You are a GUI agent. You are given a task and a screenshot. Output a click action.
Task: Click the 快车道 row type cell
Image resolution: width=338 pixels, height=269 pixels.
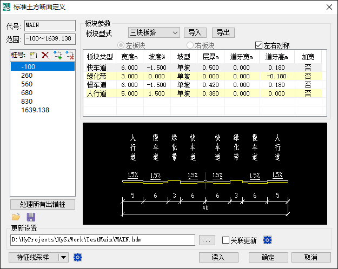[x=100, y=68]
